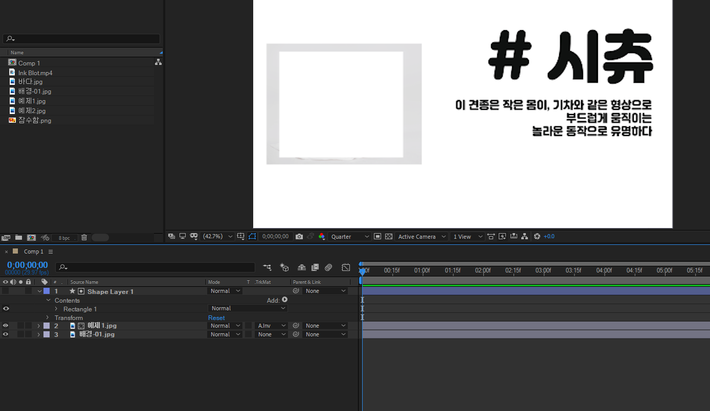
Task: Expand the Transform group
Action: click(x=48, y=317)
